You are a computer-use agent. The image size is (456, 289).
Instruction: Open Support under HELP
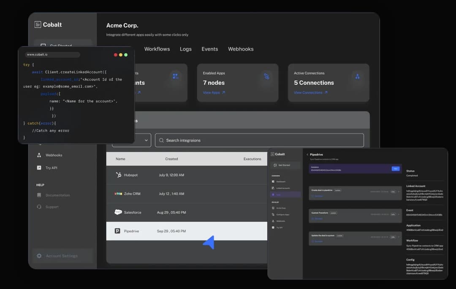pyautogui.click(x=52, y=207)
